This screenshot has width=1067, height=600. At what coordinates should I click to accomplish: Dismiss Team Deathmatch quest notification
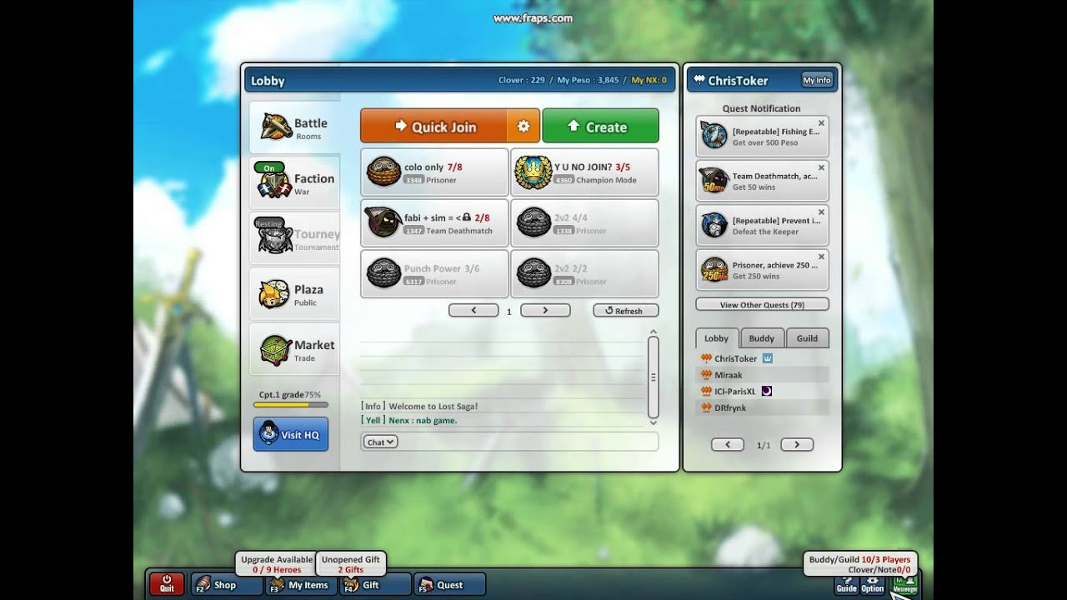pos(821,167)
